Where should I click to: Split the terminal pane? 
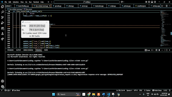(156, 50)
